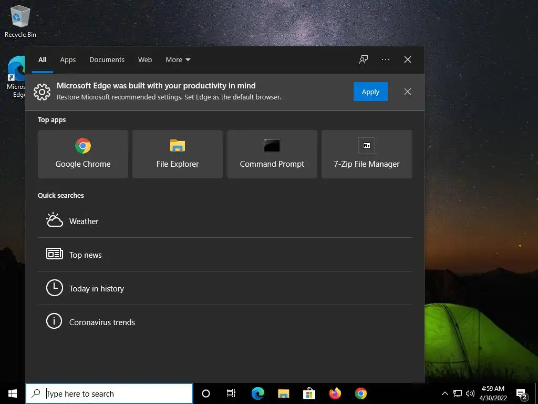
Task: Dismiss the Microsoft Edge recommendation banner
Action: 407,92
